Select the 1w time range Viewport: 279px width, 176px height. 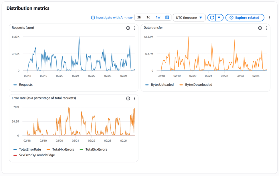(158, 17)
